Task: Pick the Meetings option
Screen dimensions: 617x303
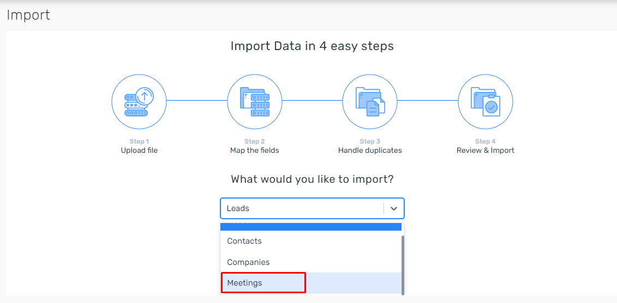Action: coord(310,283)
